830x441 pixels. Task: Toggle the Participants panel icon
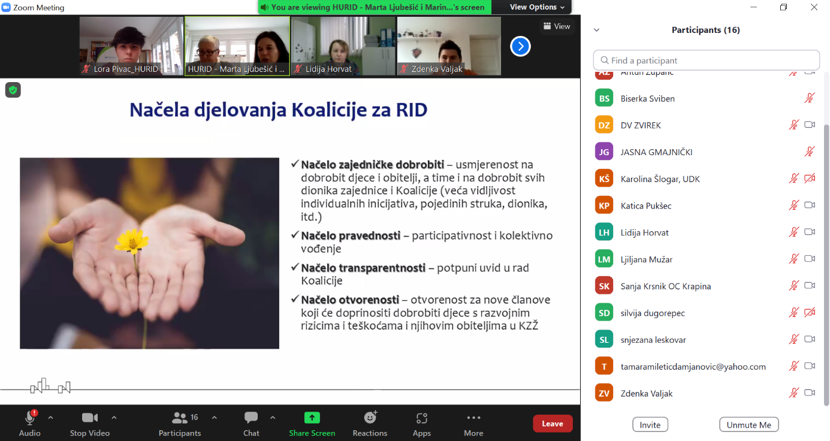click(179, 418)
